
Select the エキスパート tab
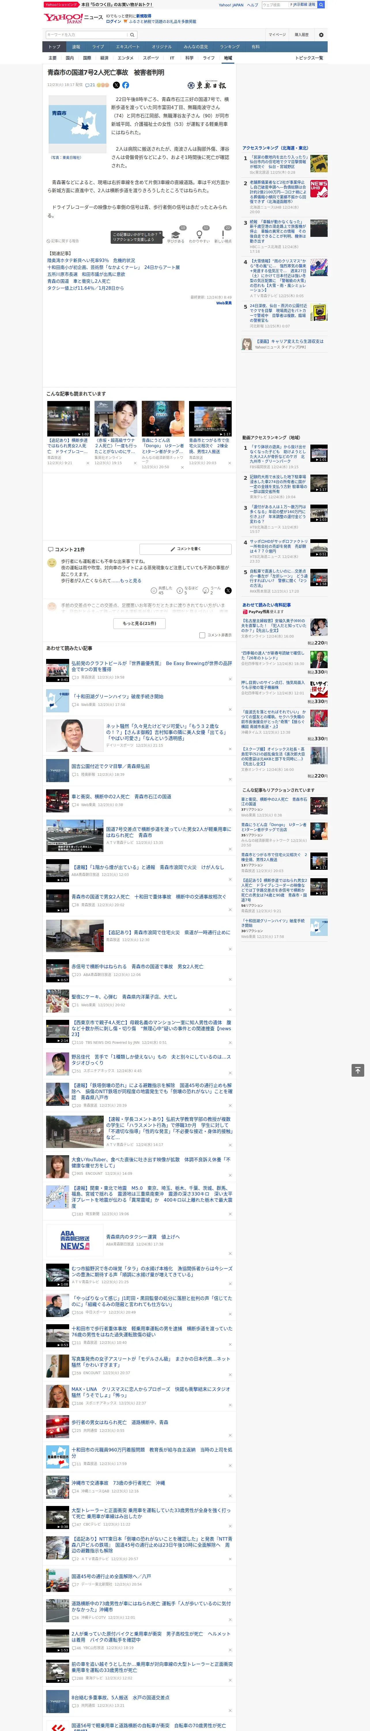[128, 47]
